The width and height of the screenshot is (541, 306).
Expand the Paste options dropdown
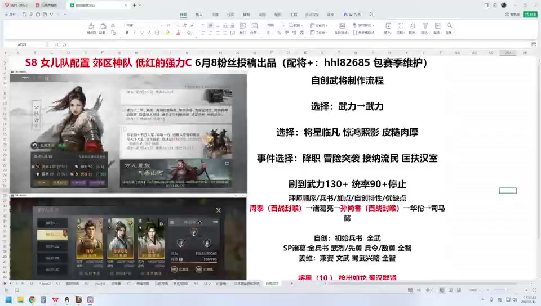point(107,33)
